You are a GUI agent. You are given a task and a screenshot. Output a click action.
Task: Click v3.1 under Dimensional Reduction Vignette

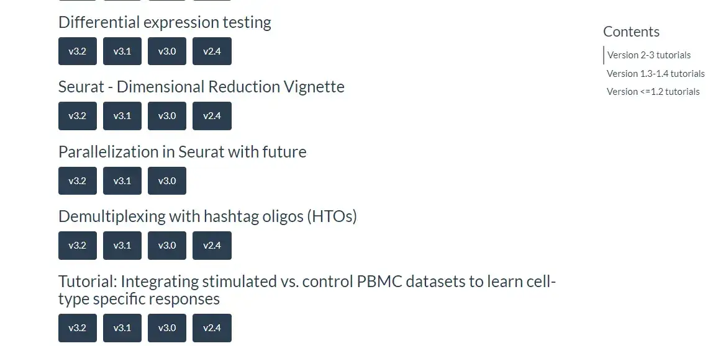coord(122,116)
